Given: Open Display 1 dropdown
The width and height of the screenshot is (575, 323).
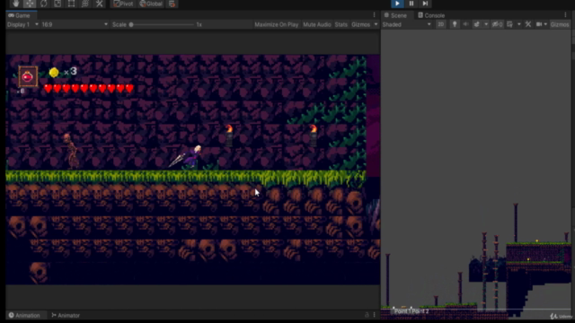Looking at the screenshot, I should coord(22,24).
